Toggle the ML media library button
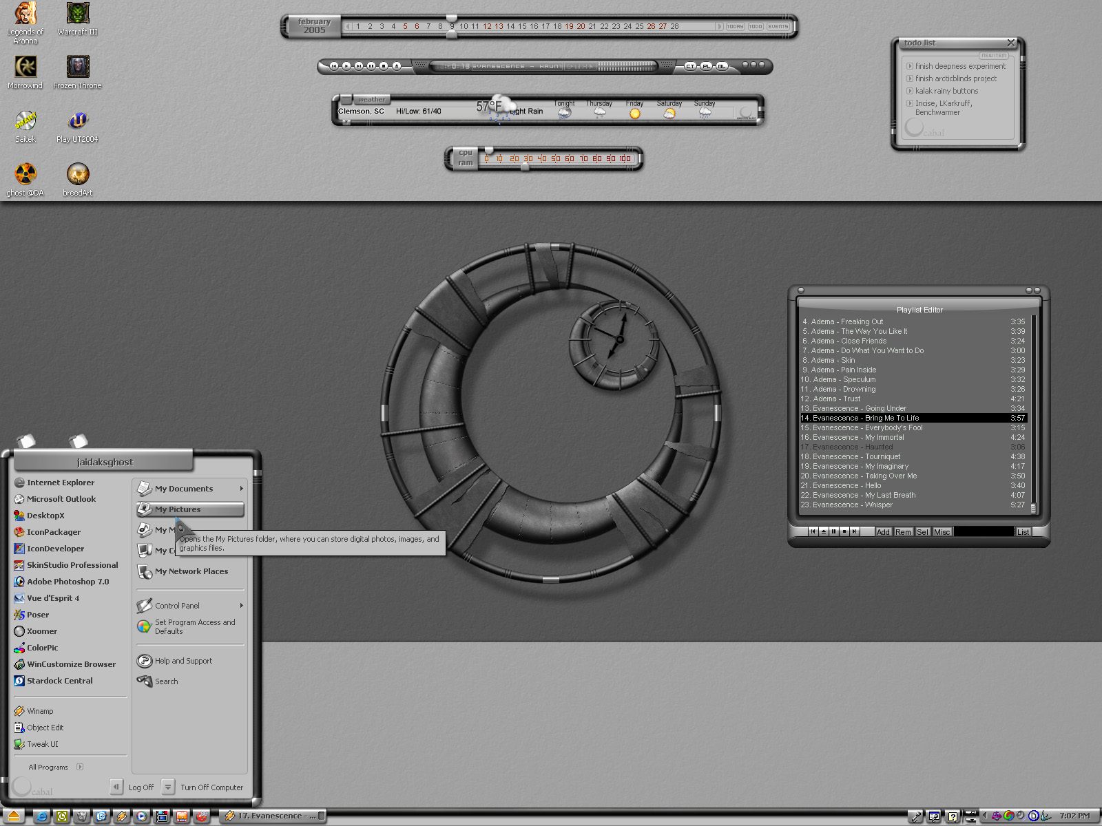1102x826 pixels. point(721,66)
